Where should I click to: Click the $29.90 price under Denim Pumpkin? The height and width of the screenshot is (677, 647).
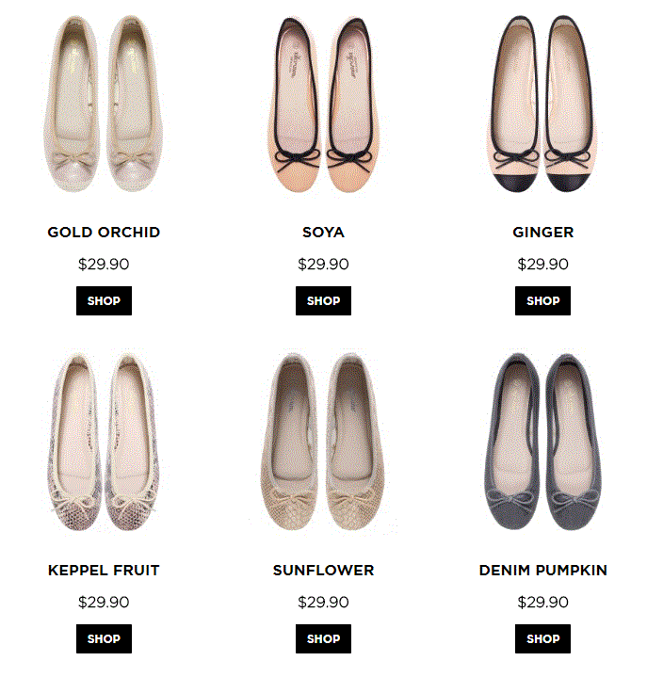click(x=542, y=603)
